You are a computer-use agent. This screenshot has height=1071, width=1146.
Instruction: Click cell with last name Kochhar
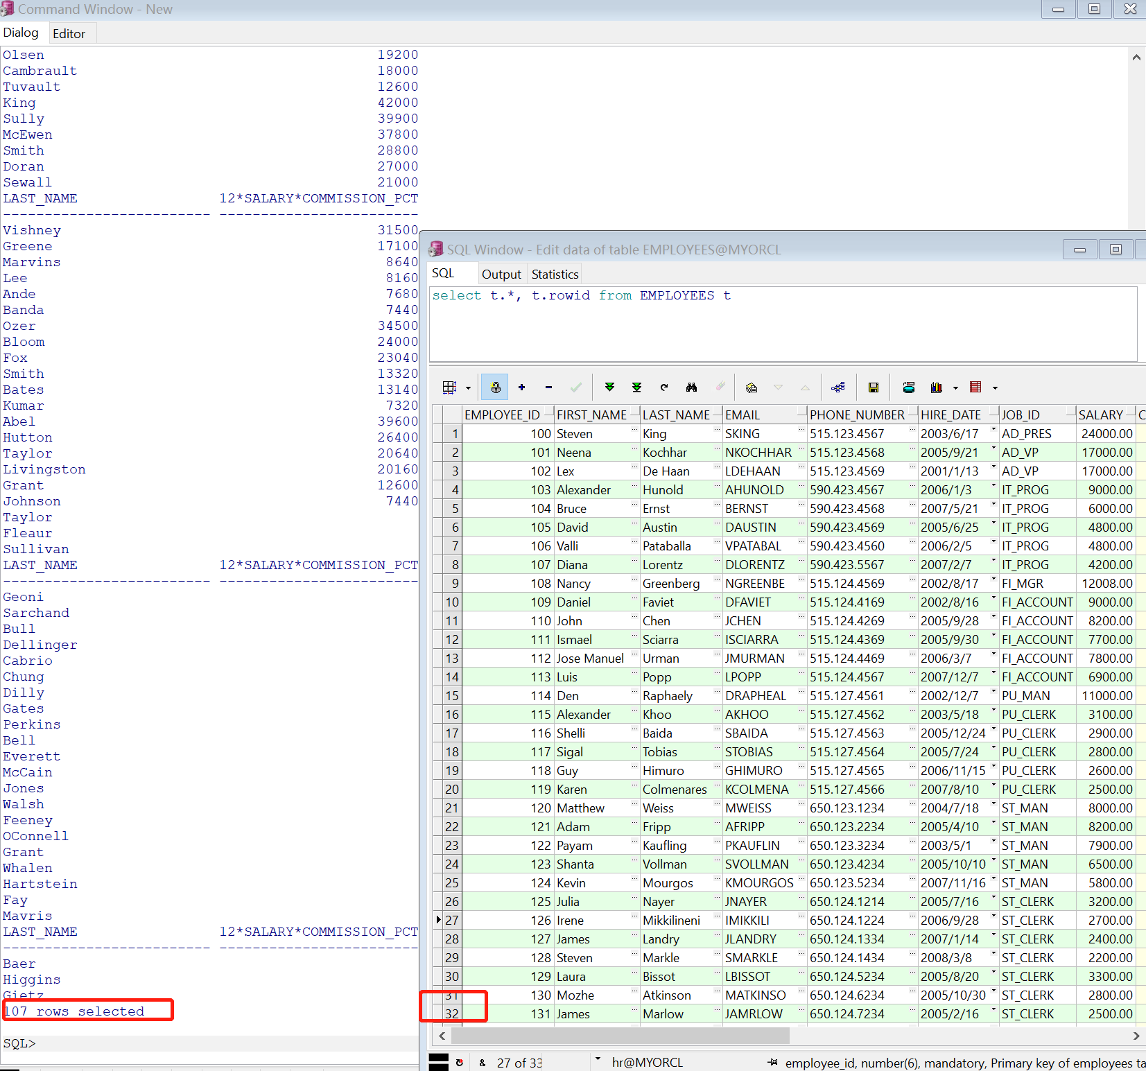pyautogui.click(x=681, y=452)
